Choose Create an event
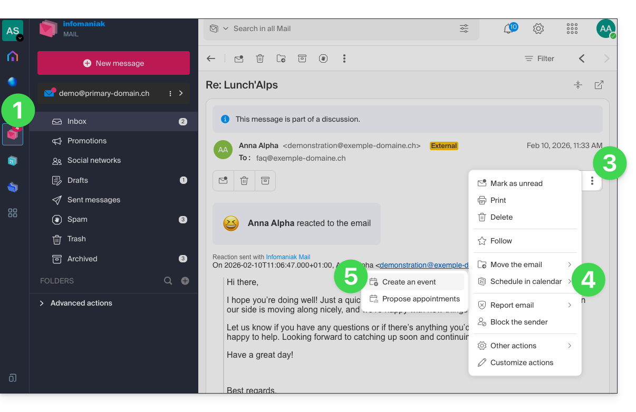The image size is (636, 412). click(415, 282)
